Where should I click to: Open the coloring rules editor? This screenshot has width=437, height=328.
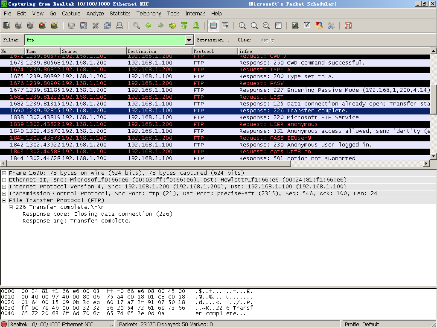coord(319,26)
